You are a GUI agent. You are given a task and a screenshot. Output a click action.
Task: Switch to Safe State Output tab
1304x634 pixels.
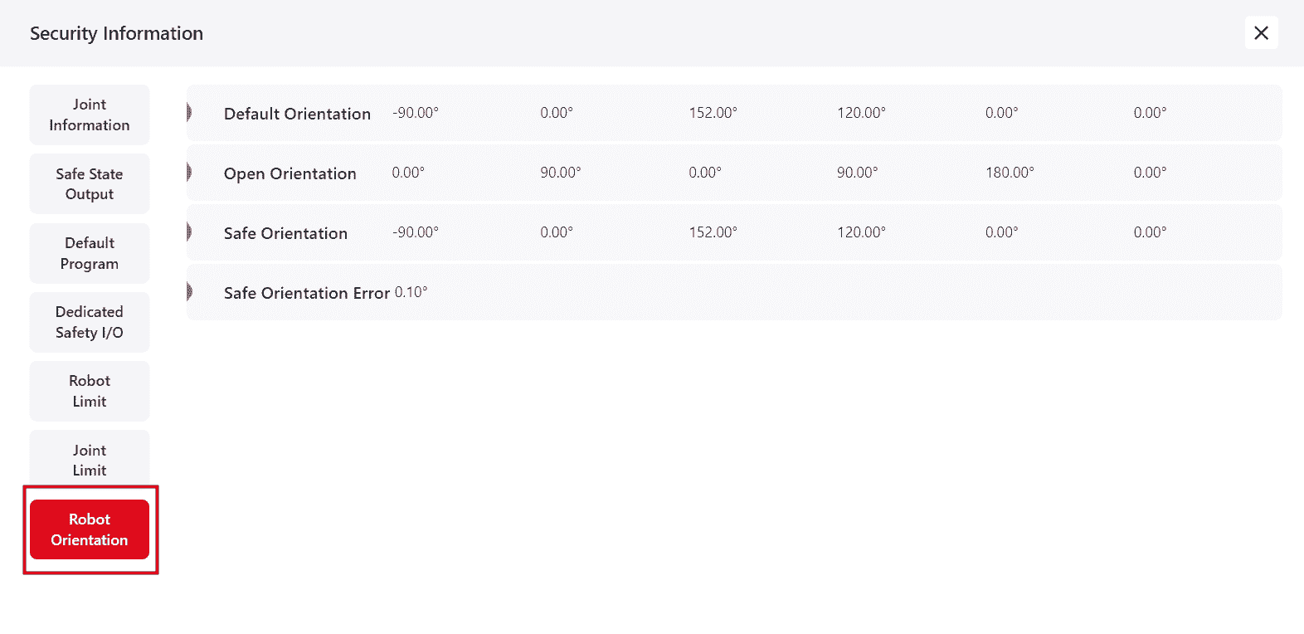[90, 183]
